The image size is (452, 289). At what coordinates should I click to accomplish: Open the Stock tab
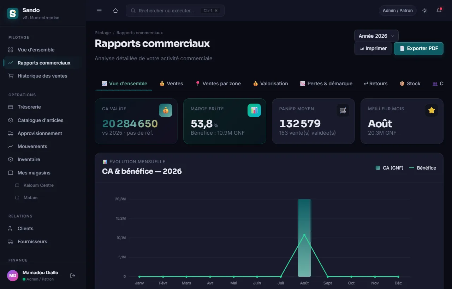coord(410,84)
